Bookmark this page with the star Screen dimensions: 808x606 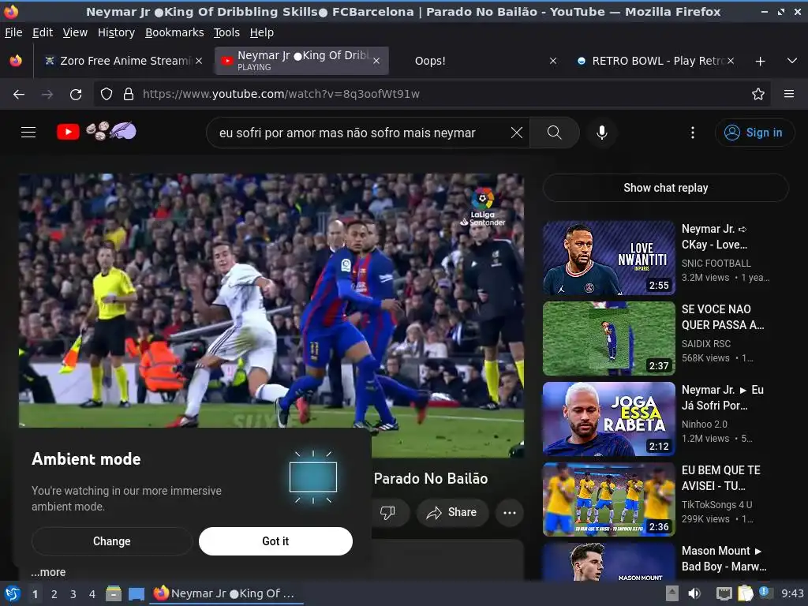(758, 94)
